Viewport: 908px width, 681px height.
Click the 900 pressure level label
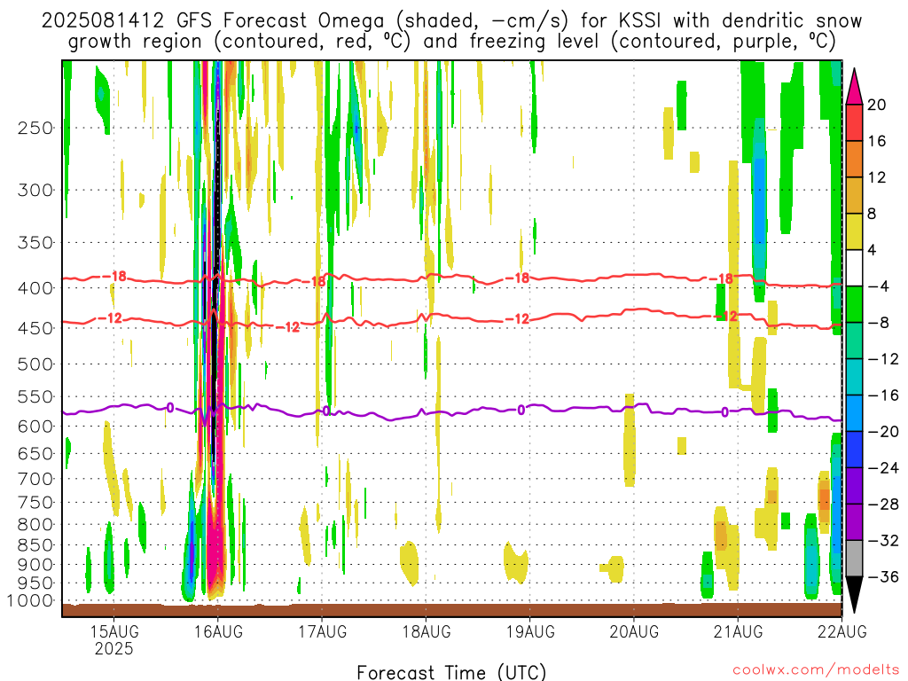coord(35,565)
